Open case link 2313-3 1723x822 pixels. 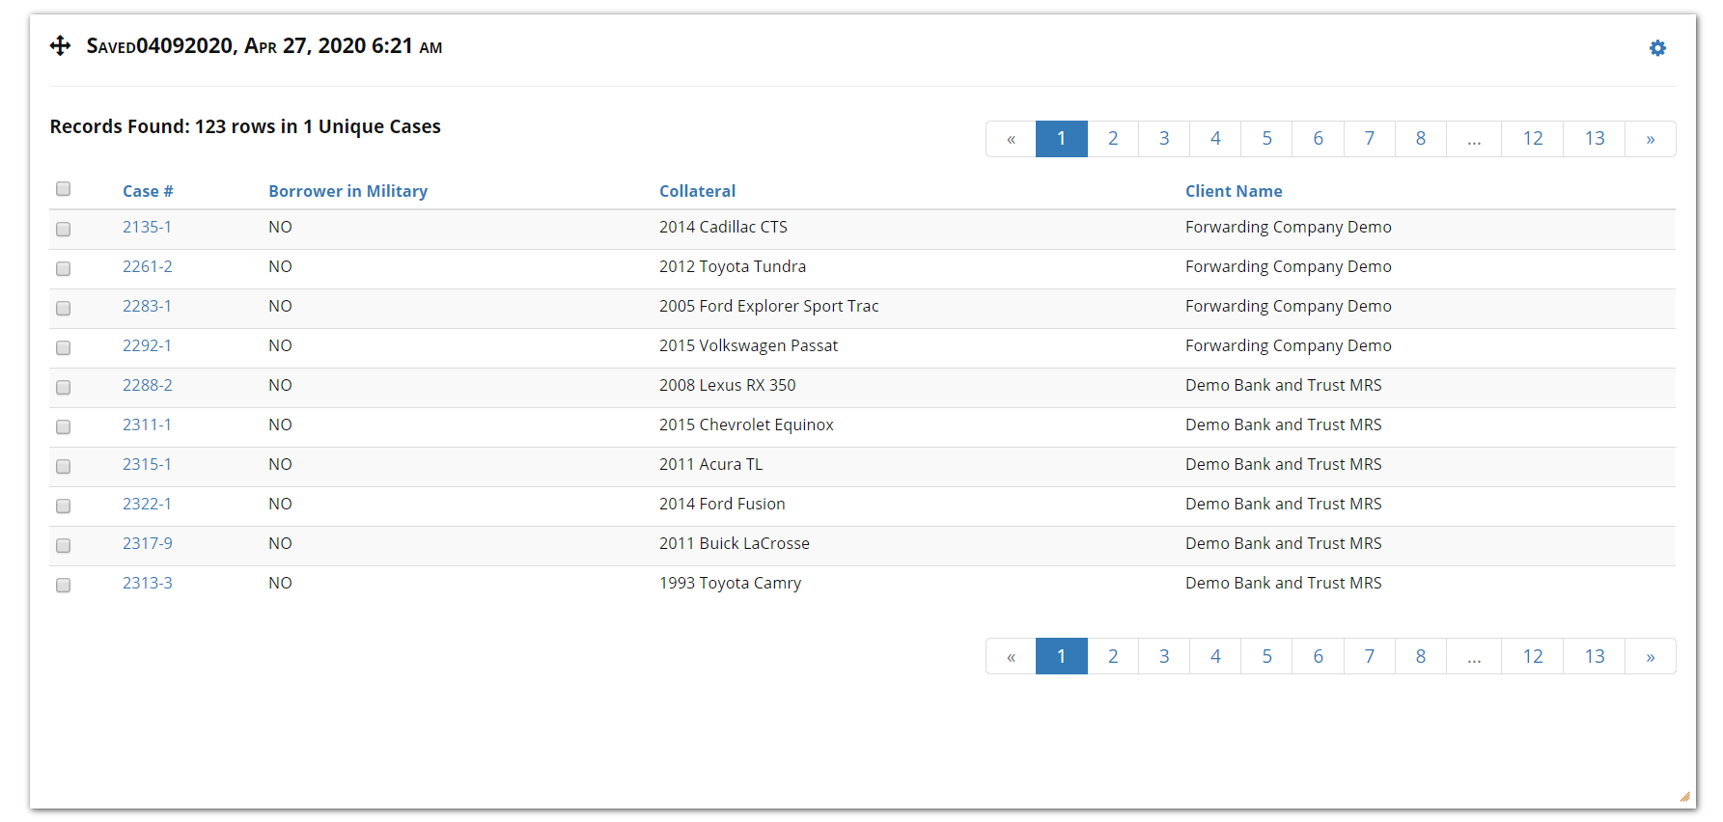click(148, 583)
